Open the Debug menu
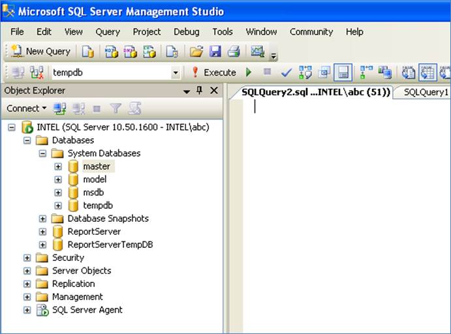Image resolution: width=451 pixels, height=334 pixels. tap(187, 31)
